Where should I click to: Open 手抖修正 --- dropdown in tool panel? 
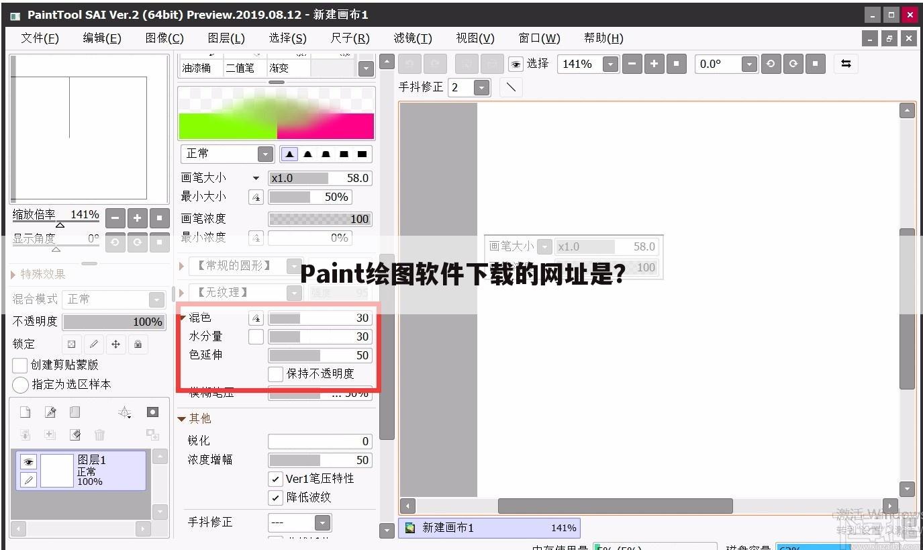click(x=323, y=522)
